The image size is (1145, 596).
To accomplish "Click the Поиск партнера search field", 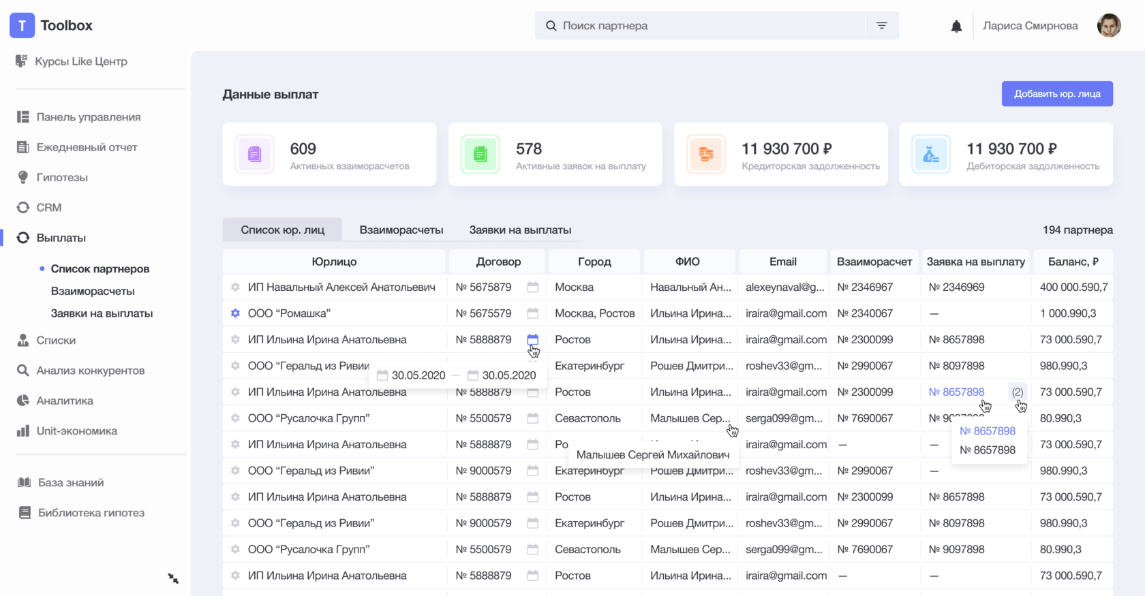I will 702,25.
